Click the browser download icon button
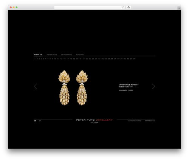This screenshot has height=160, width=189. click(129, 7)
